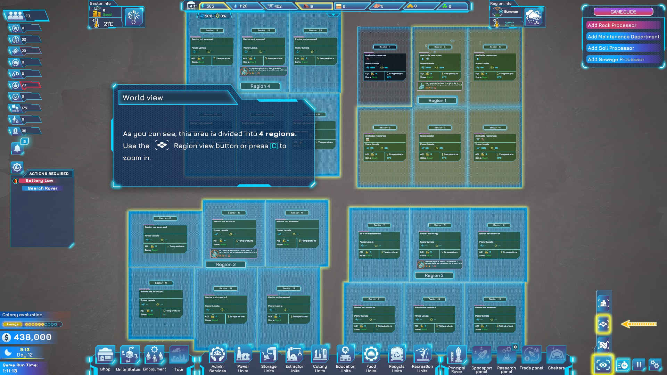
Task: Open notifications bell with 5 alerts
Action: click(17, 149)
